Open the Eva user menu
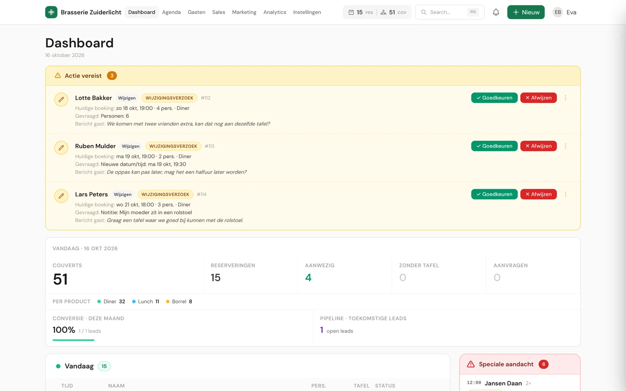 565,12
